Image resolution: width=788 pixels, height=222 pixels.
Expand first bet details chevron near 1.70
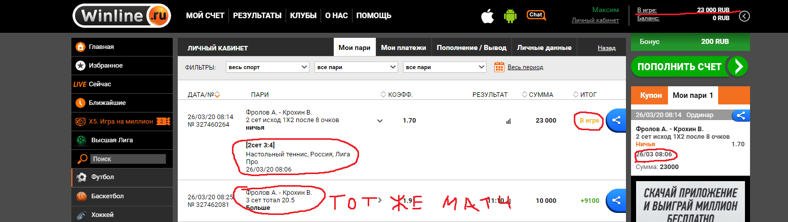(x=380, y=121)
